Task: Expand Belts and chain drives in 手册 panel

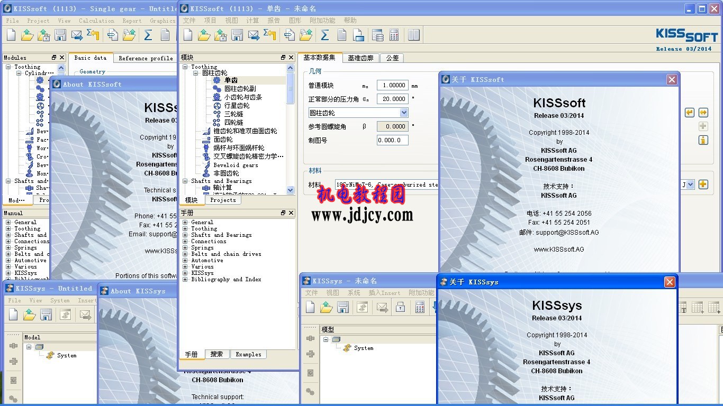Action: 185,254
